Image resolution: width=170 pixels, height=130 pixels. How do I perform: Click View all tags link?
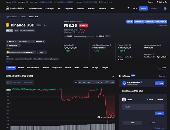(x=9, y=62)
